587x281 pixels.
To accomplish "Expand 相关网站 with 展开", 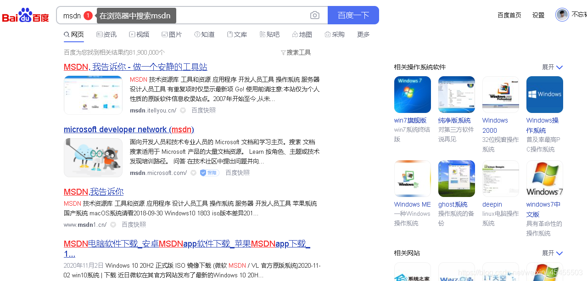I will [x=553, y=253].
